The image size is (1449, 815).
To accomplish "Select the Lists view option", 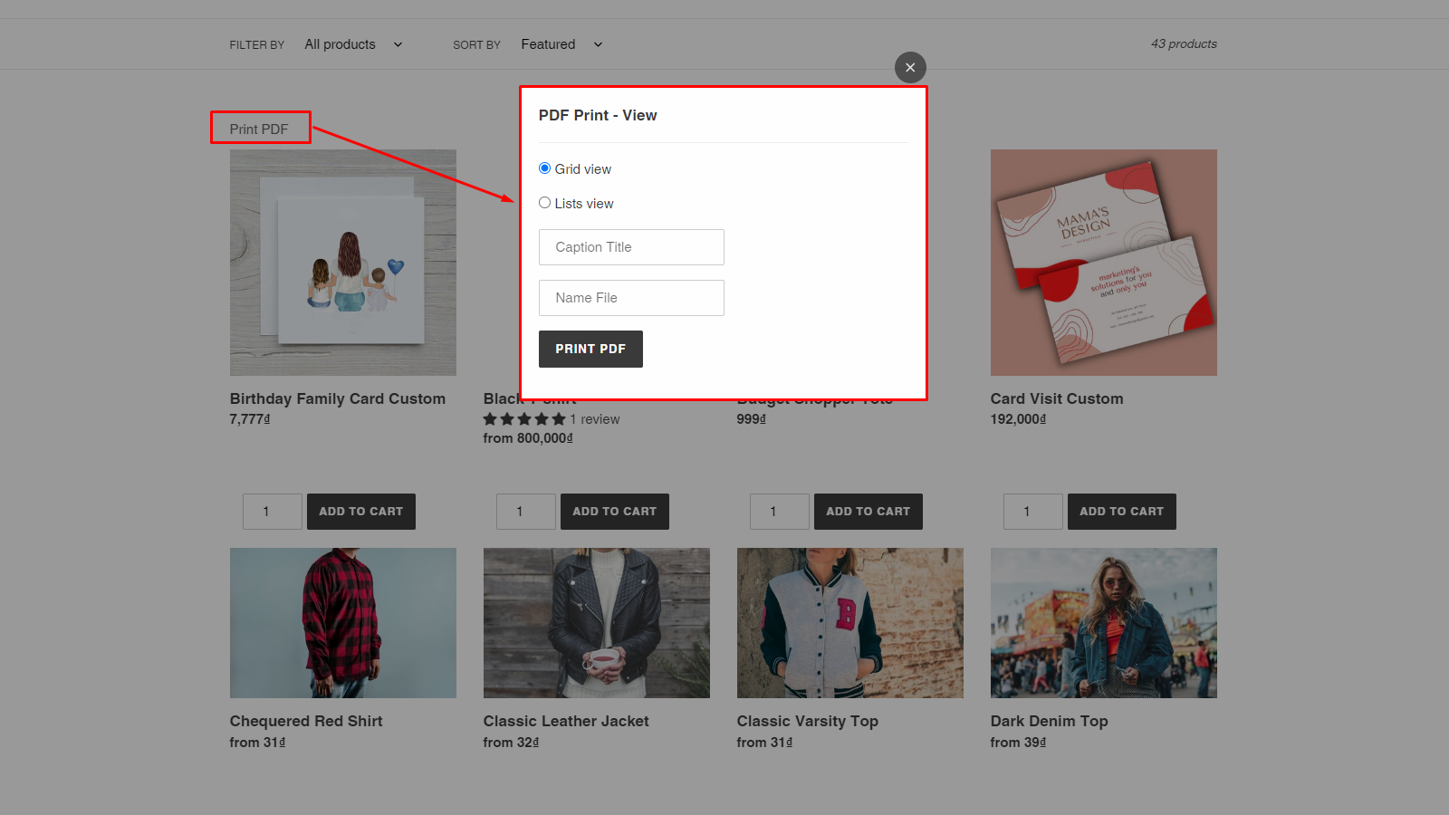I will (x=544, y=202).
